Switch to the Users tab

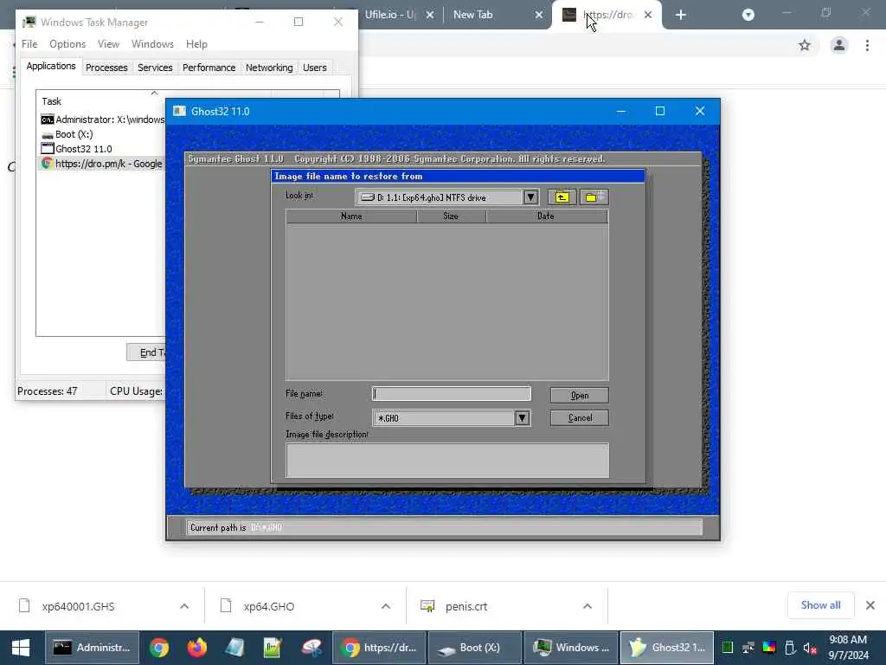[x=314, y=68]
